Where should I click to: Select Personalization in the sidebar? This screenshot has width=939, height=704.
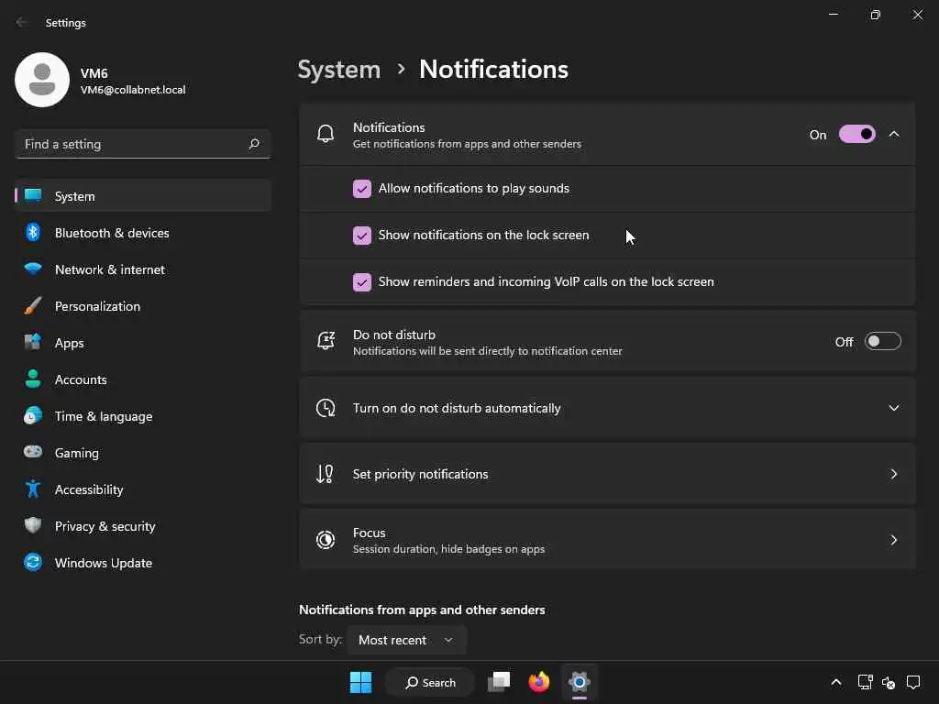coord(97,306)
